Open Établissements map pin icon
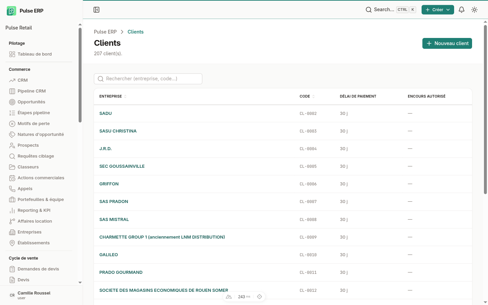 coord(12,243)
